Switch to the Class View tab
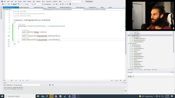Viewport: 175px width, 98px height. coord(154,70)
